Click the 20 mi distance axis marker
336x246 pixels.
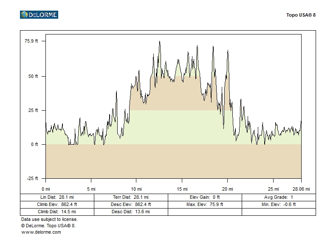pyautogui.click(x=228, y=189)
